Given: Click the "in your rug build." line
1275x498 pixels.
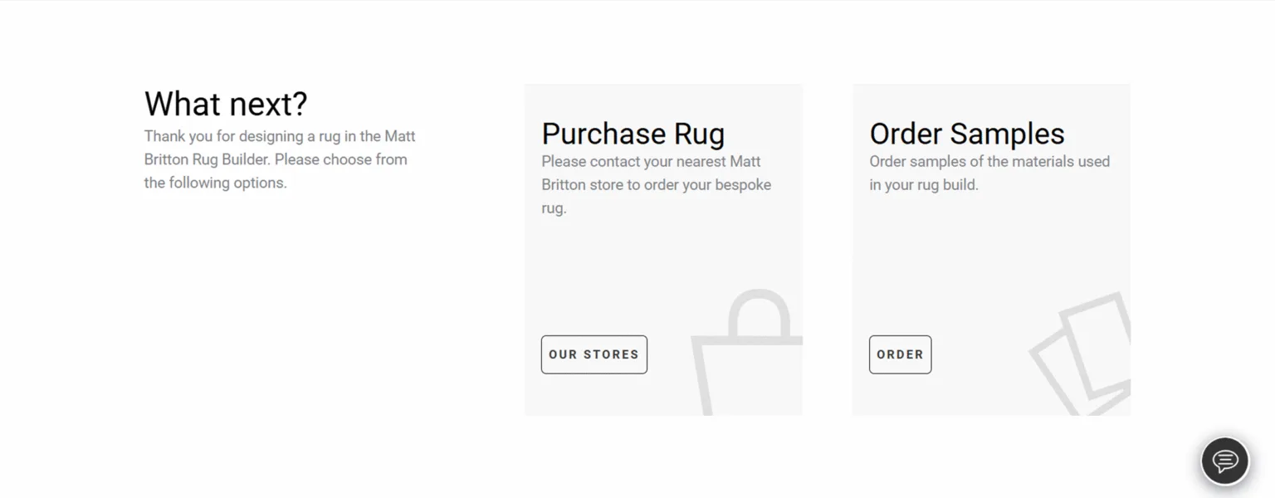Looking at the screenshot, I should point(924,185).
